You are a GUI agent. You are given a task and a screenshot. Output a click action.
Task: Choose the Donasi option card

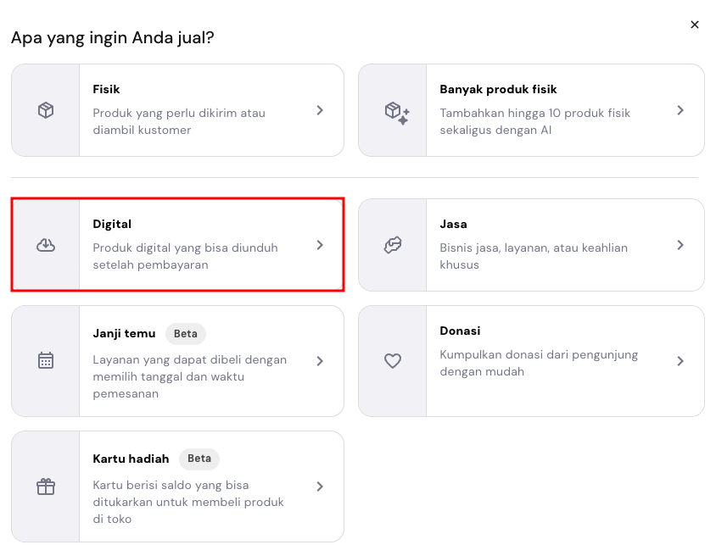pyautogui.click(x=531, y=360)
